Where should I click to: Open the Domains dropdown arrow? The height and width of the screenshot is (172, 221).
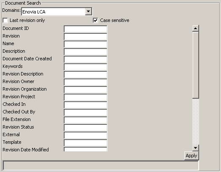point(89,11)
